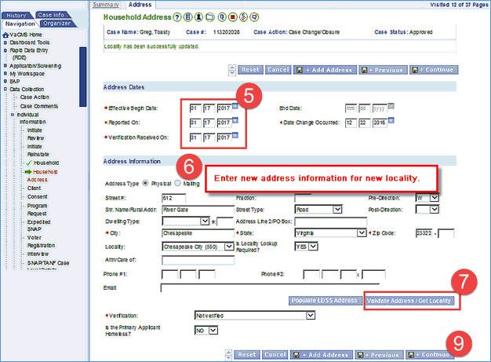
Task: Collapse the Individual Information tree node
Action: 13,115
